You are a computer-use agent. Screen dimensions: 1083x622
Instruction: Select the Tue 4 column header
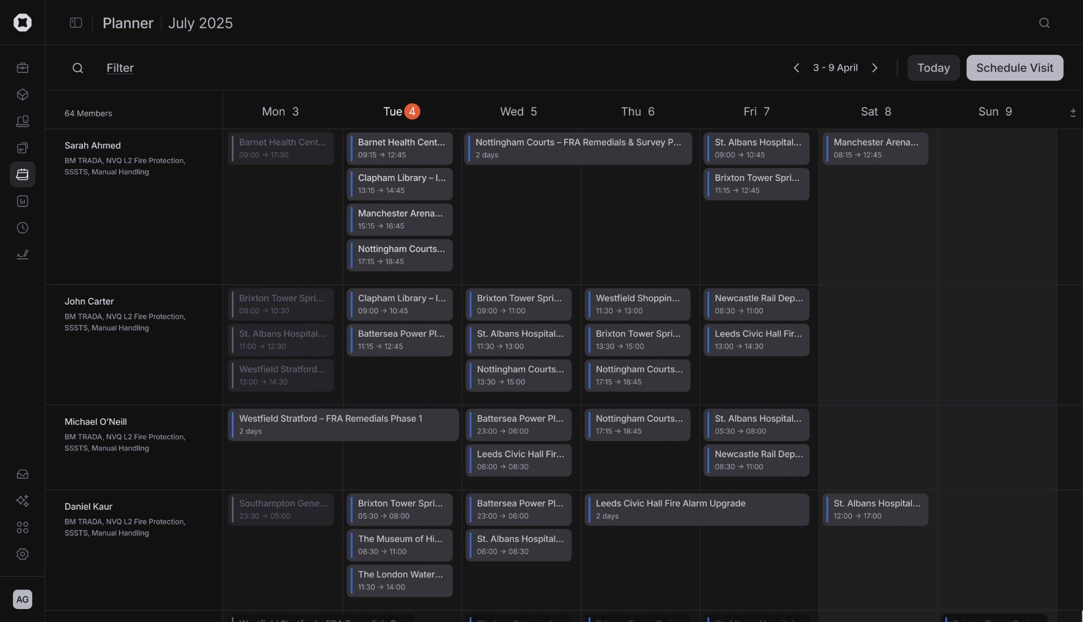tap(401, 112)
